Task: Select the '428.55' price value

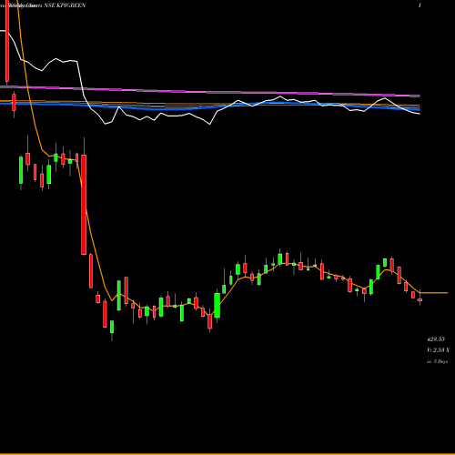Action: click(x=436, y=339)
